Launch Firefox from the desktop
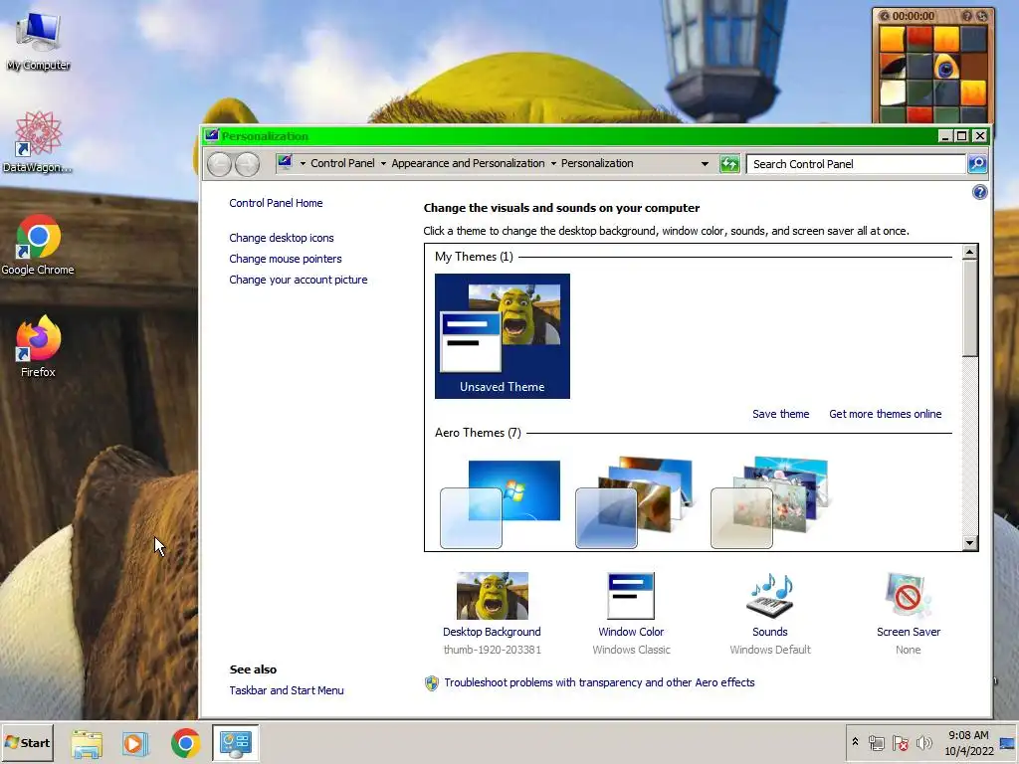 pyautogui.click(x=38, y=346)
